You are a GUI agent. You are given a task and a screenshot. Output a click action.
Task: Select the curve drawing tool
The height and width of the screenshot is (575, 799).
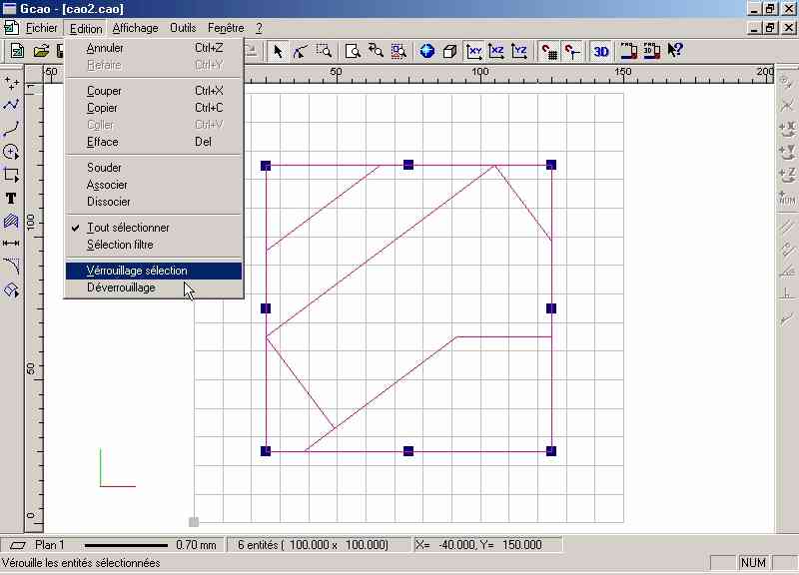[x=11, y=129]
